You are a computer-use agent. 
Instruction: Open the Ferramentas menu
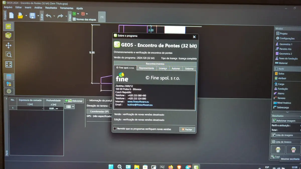coord(67,8)
